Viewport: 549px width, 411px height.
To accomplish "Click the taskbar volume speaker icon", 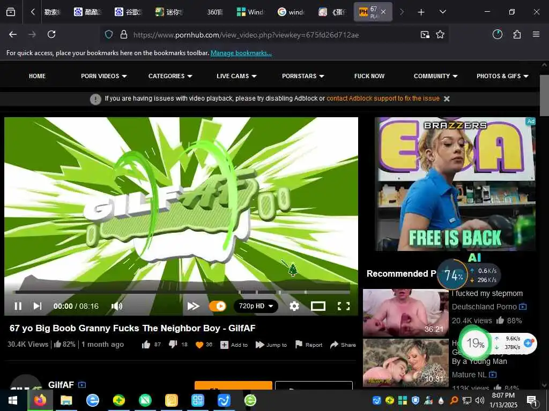I will pyautogui.click(x=479, y=400).
